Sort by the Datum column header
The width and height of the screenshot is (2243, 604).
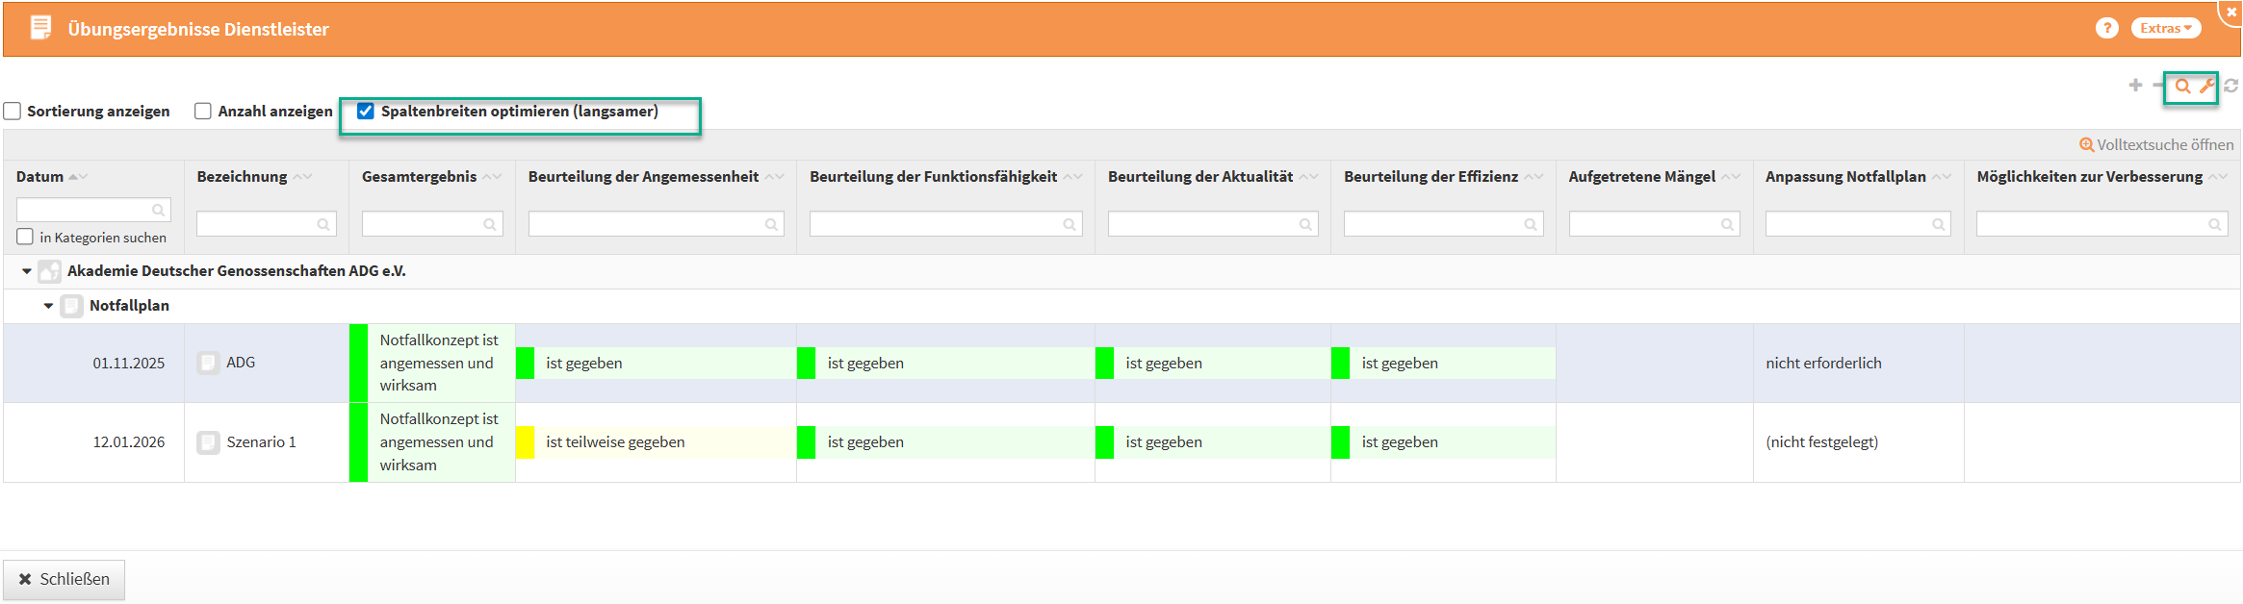tap(40, 177)
